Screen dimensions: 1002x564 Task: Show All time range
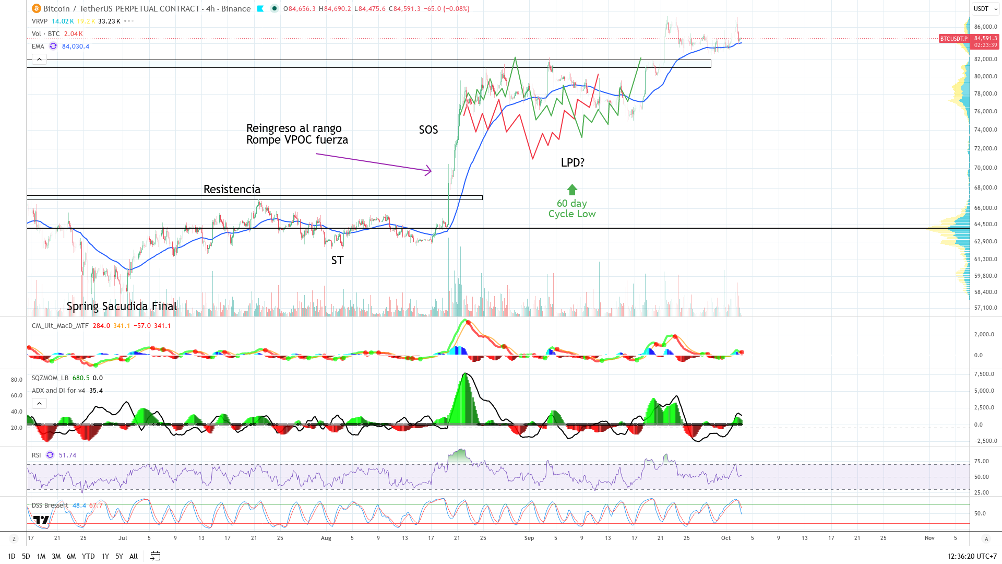pyautogui.click(x=134, y=556)
